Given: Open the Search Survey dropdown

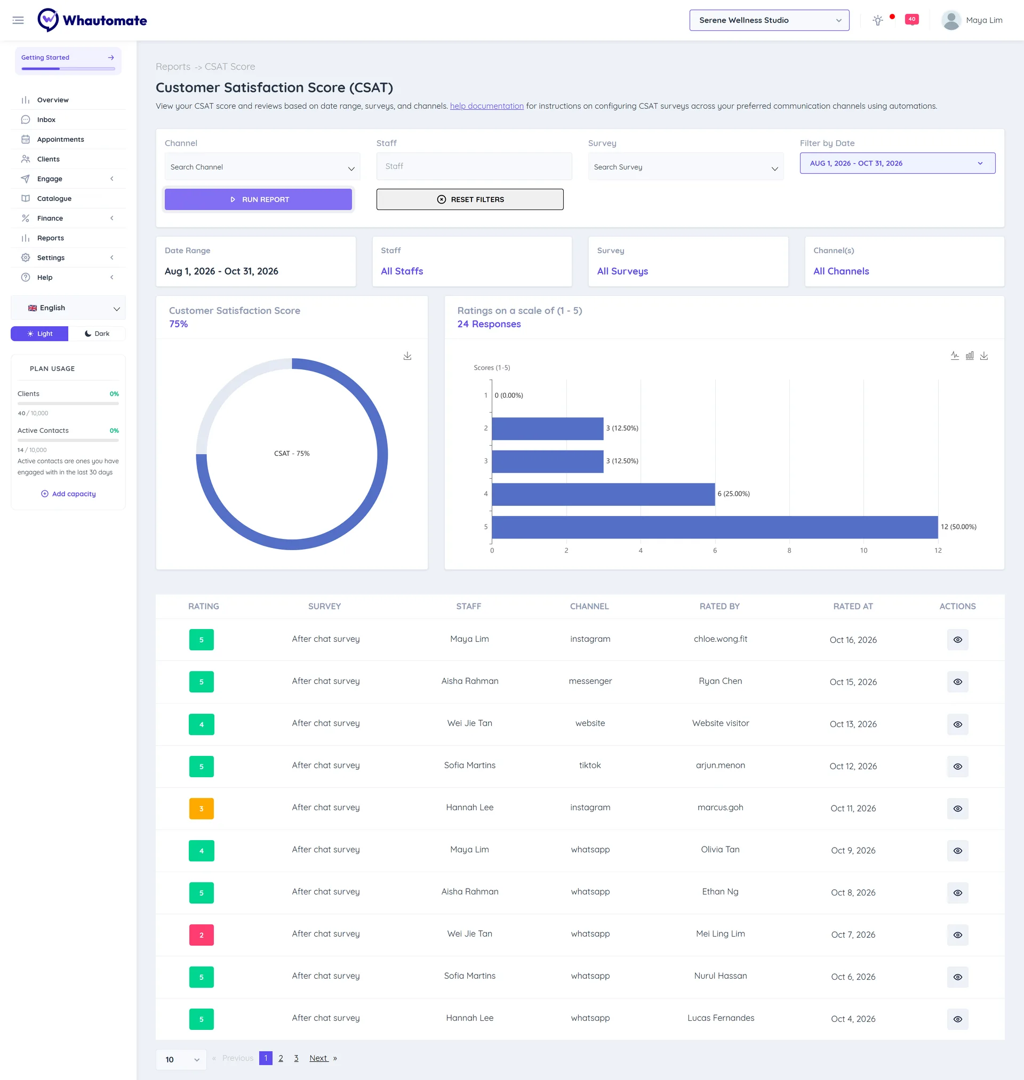Looking at the screenshot, I should [x=685, y=167].
